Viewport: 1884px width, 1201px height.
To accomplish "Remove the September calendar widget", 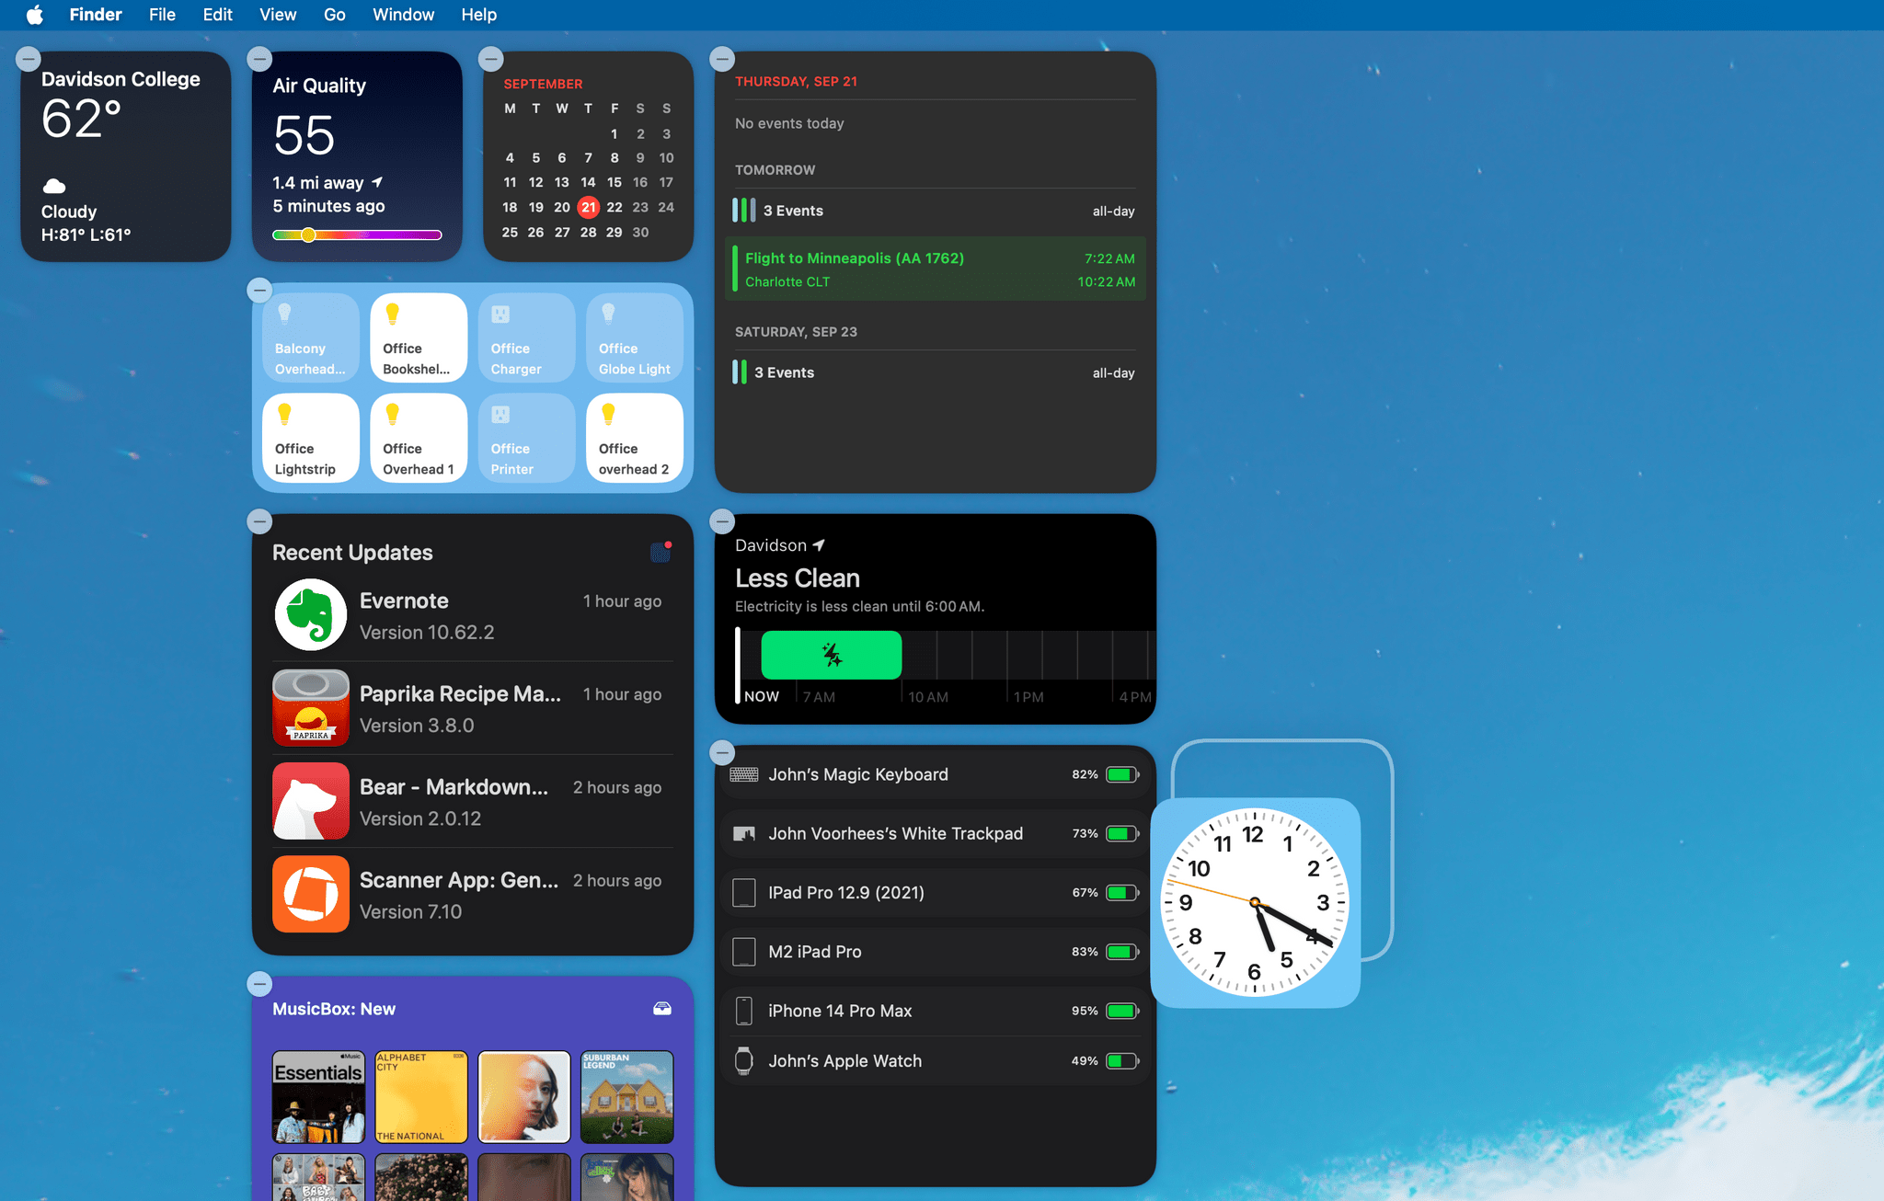I will [x=491, y=59].
